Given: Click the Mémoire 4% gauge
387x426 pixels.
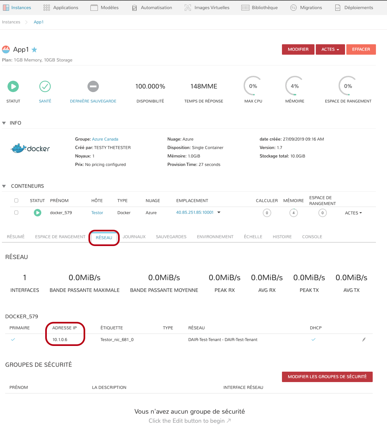Looking at the screenshot, I should click(x=295, y=86).
